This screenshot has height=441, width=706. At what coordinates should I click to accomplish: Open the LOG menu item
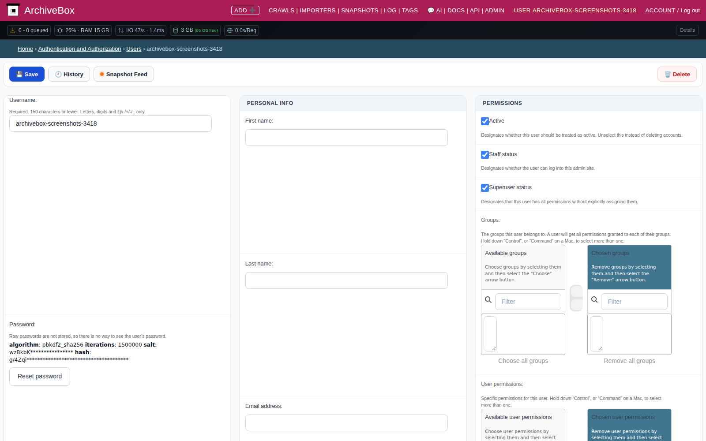tap(390, 11)
